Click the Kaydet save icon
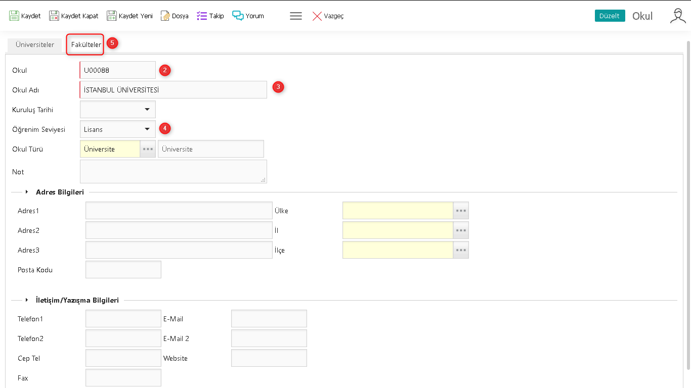 pos(14,16)
